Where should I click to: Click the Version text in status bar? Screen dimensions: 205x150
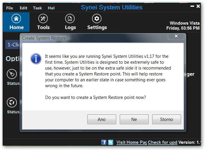coord(189,142)
